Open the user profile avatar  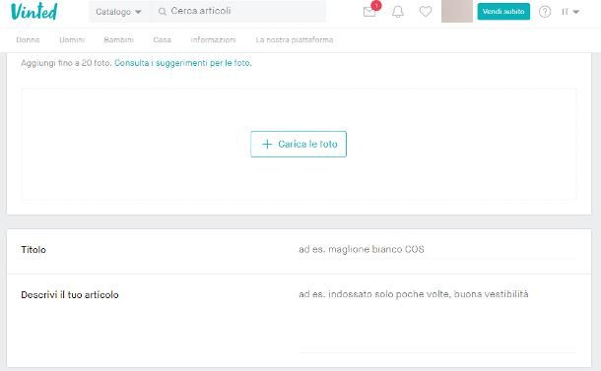point(457,11)
